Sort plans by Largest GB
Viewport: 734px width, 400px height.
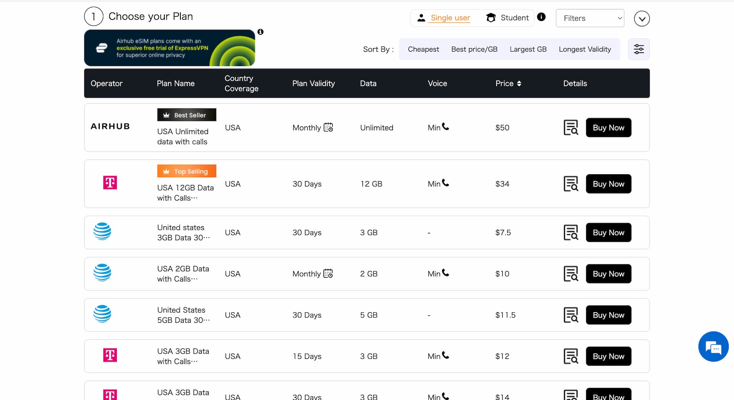point(528,49)
